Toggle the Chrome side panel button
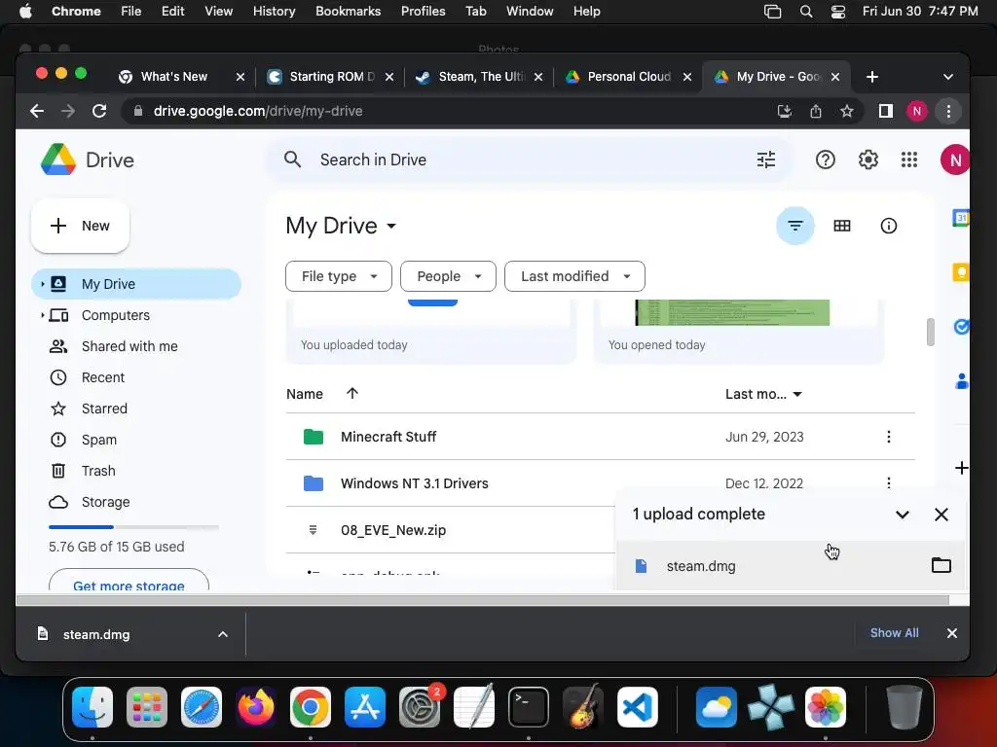 (x=886, y=111)
